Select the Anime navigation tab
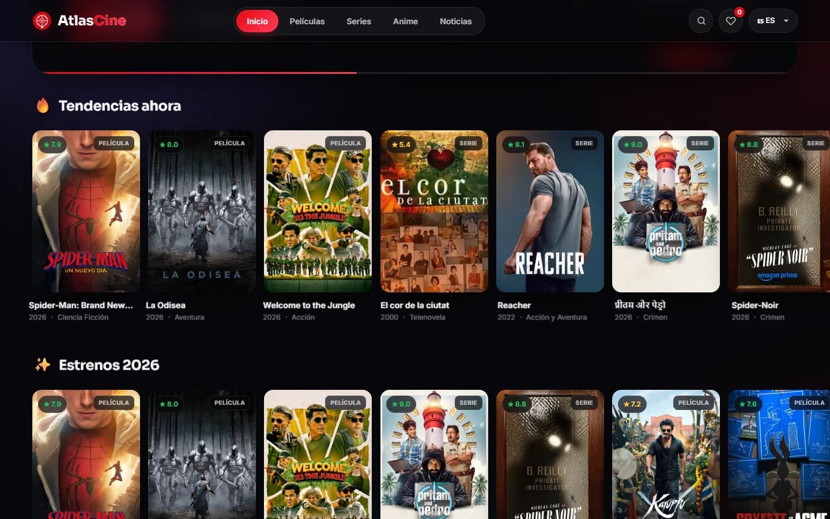This screenshot has width=830, height=519. tap(405, 21)
